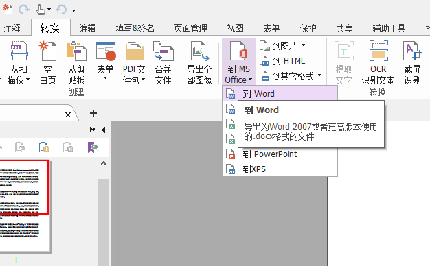Toggle the 到 MS Office dropdown button

tap(238, 61)
